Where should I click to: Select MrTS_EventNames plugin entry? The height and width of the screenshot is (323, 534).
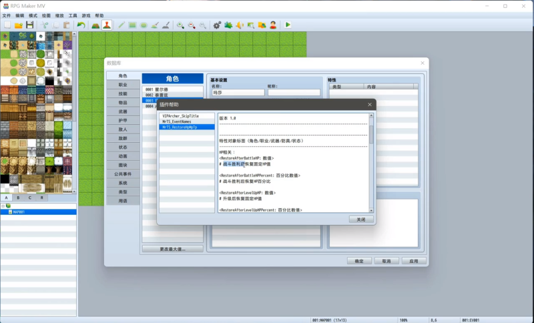tap(187, 121)
